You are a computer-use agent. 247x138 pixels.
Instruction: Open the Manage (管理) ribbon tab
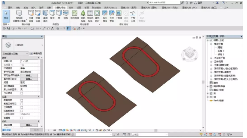[x=86, y=7]
